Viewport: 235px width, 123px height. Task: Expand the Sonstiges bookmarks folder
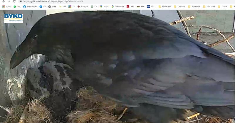click(194, 6)
